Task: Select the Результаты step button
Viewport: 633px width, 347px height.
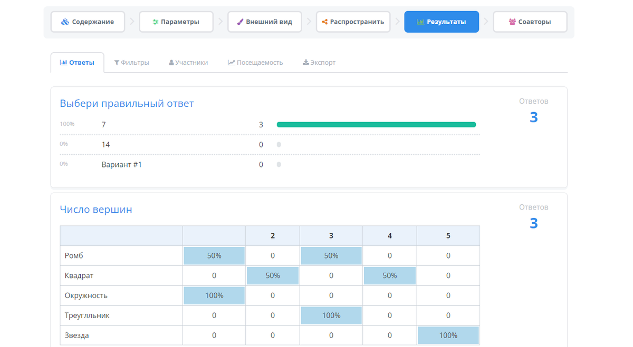Action: (442, 22)
